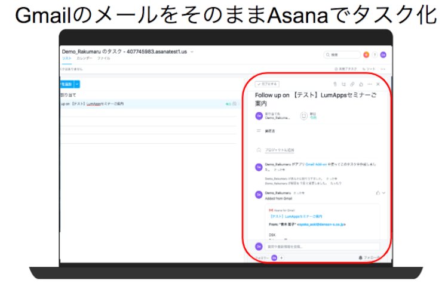Copy task link via chain-link icon
This screenshot has width=448, height=283.
coord(352,84)
